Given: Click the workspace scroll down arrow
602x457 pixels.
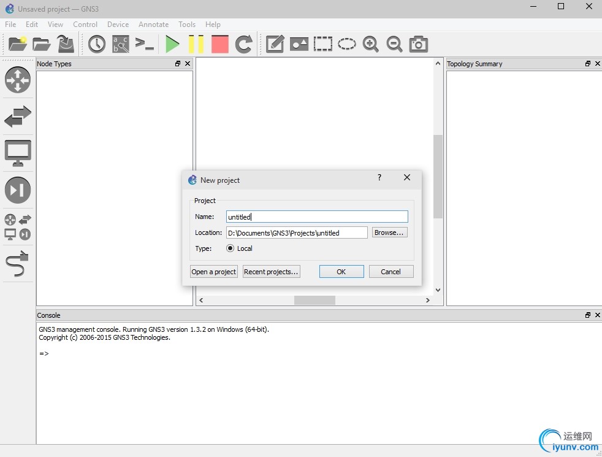Looking at the screenshot, I should pyautogui.click(x=438, y=290).
